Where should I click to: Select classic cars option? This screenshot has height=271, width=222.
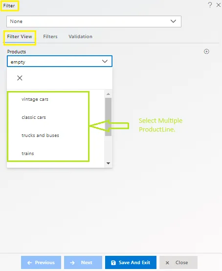pos(34,117)
